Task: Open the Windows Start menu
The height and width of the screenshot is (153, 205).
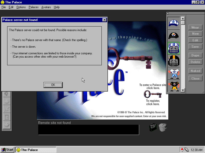Action: coord(7,150)
